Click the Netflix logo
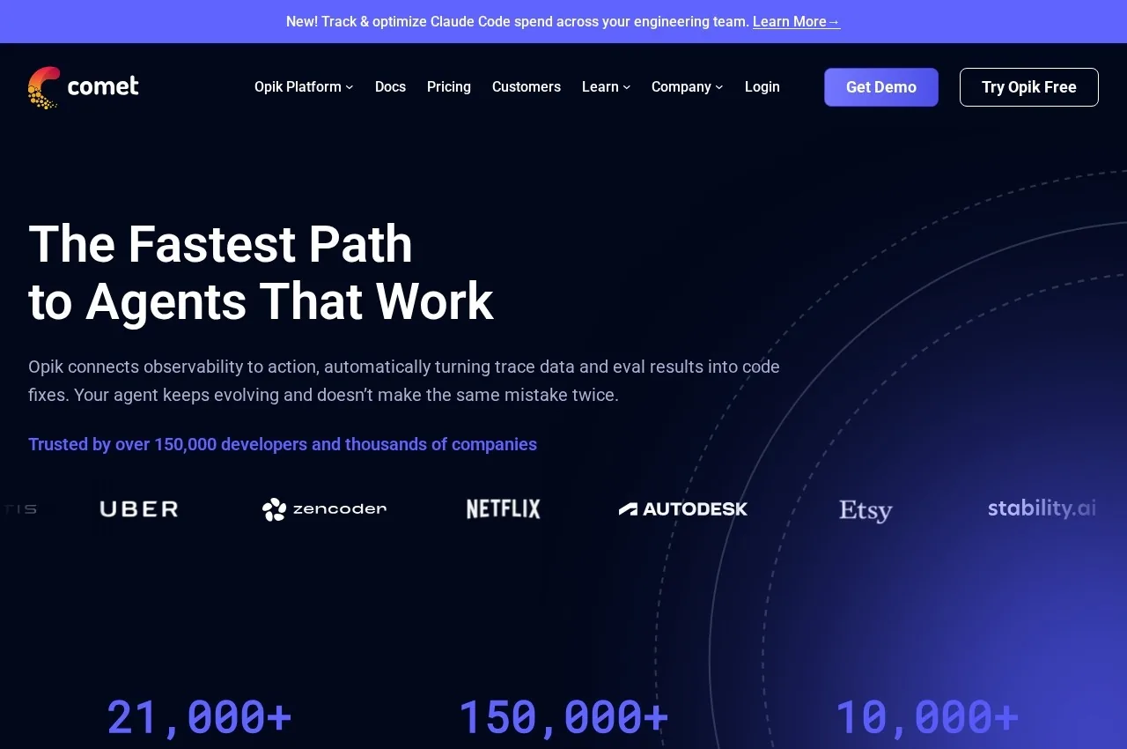 [x=504, y=508]
